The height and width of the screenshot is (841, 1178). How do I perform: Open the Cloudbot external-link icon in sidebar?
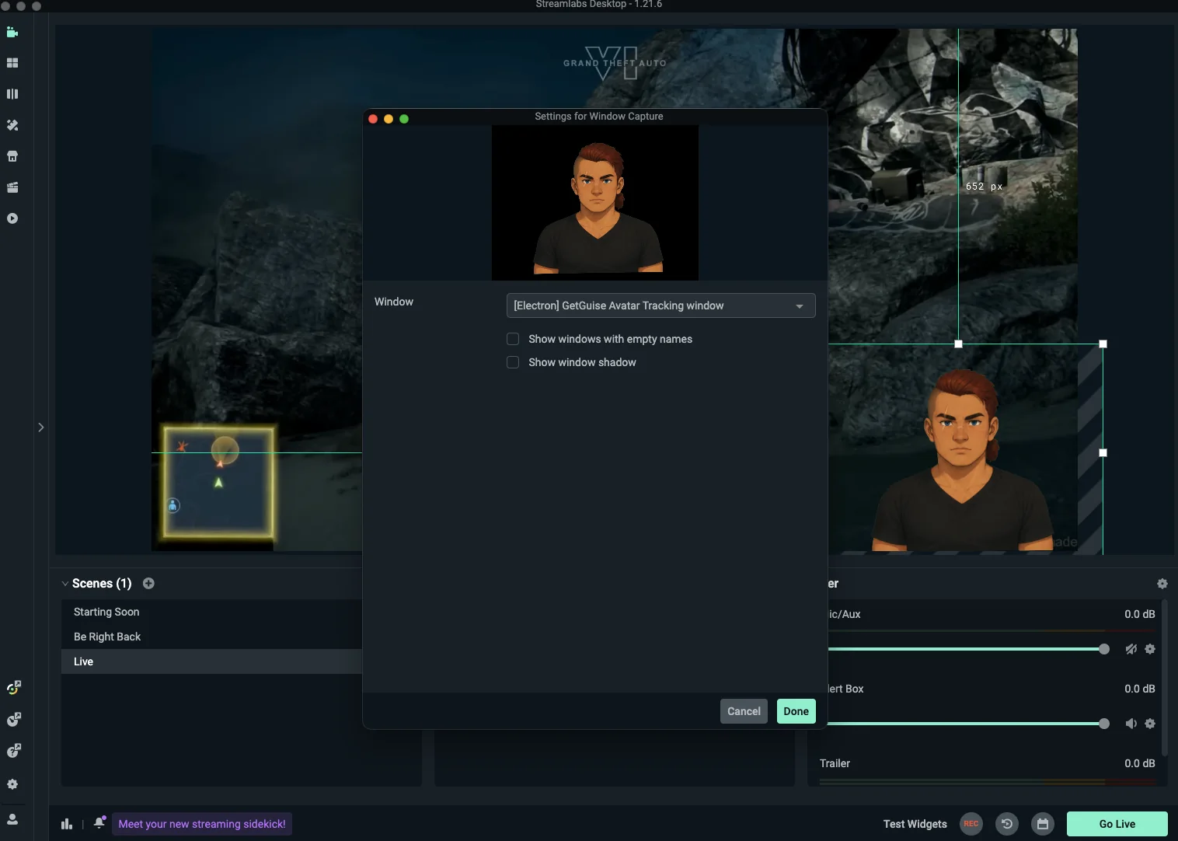pyautogui.click(x=13, y=719)
